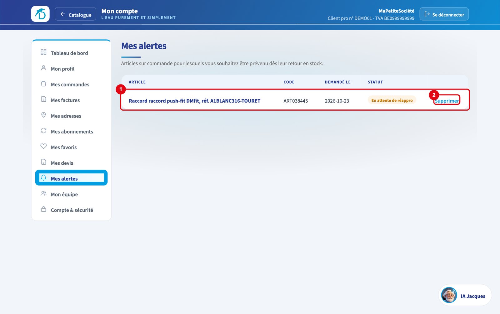Click the logout icon in Se déconnecter
This screenshot has height=314, width=500.
[x=427, y=14]
